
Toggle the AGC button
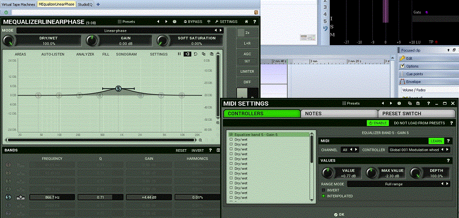click(x=247, y=54)
